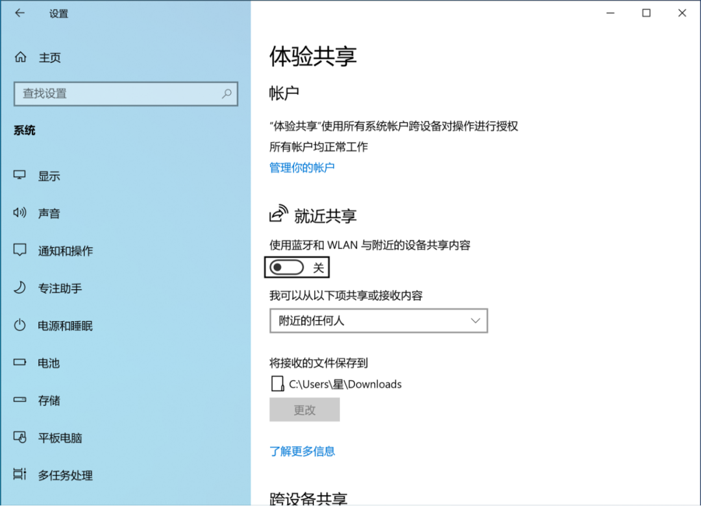Click the Downloads folder drive icon
The width and height of the screenshot is (701, 506).
277,383
